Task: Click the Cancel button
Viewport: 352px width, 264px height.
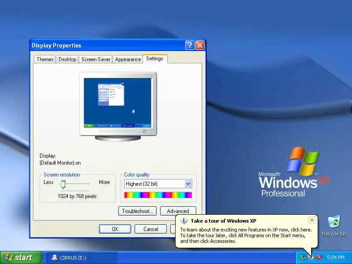Action: 150,229
